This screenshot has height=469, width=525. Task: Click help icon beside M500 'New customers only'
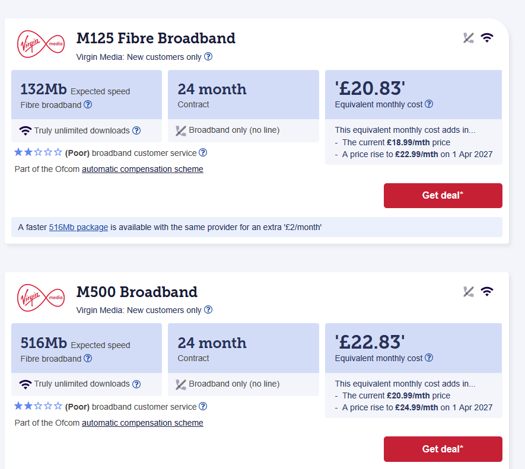point(208,310)
